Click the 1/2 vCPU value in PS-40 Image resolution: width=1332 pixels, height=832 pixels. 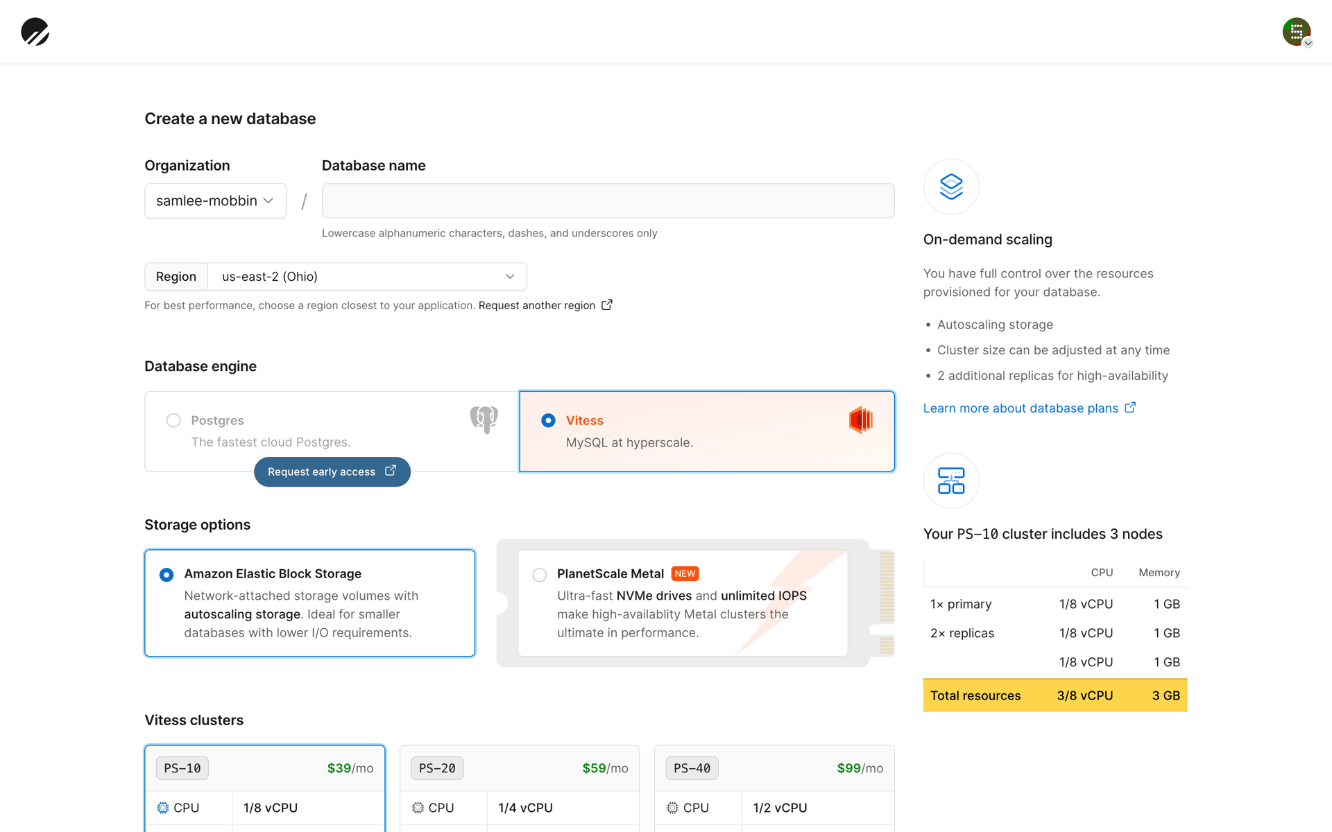pyautogui.click(x=780, y=808)
